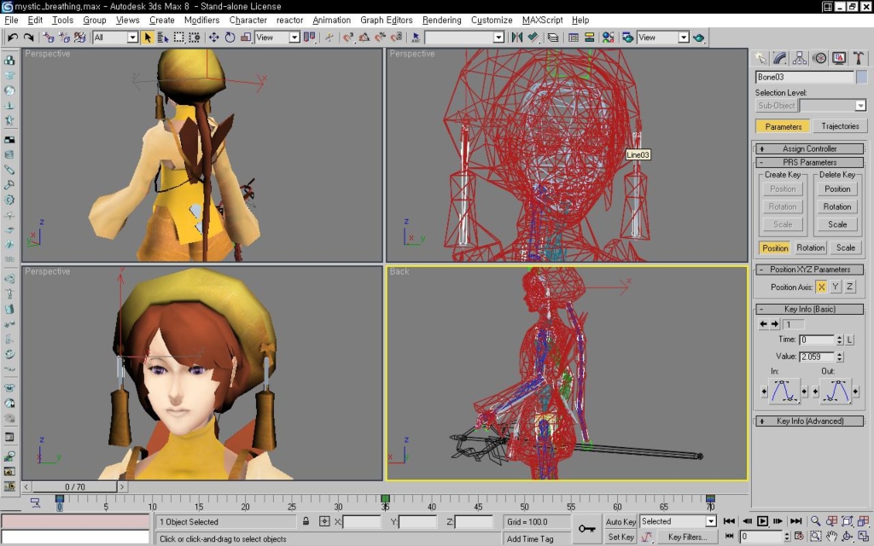Viewport: 874px width, 546px height.
Task: Switch to the Display command panel
Action: [839, 58]
